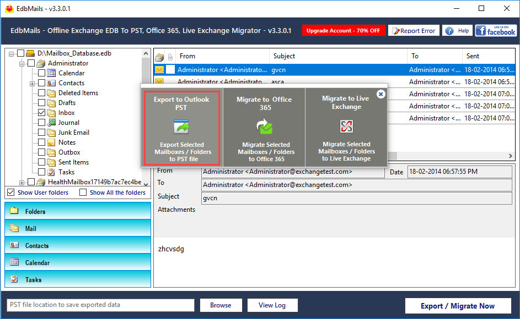Click the Migrate to Live Exchange icon
The width and height of the screenshot is (520, 319).
click(x=346, y=126)
